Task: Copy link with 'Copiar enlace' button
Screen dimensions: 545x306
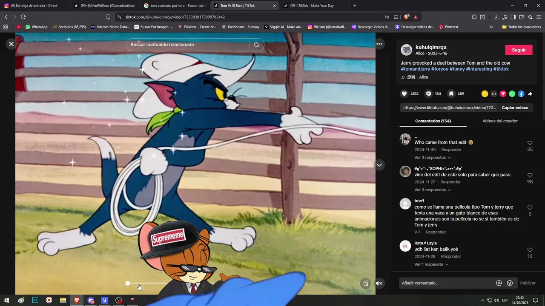Action: pyautogui.click(x=515, y=108)
